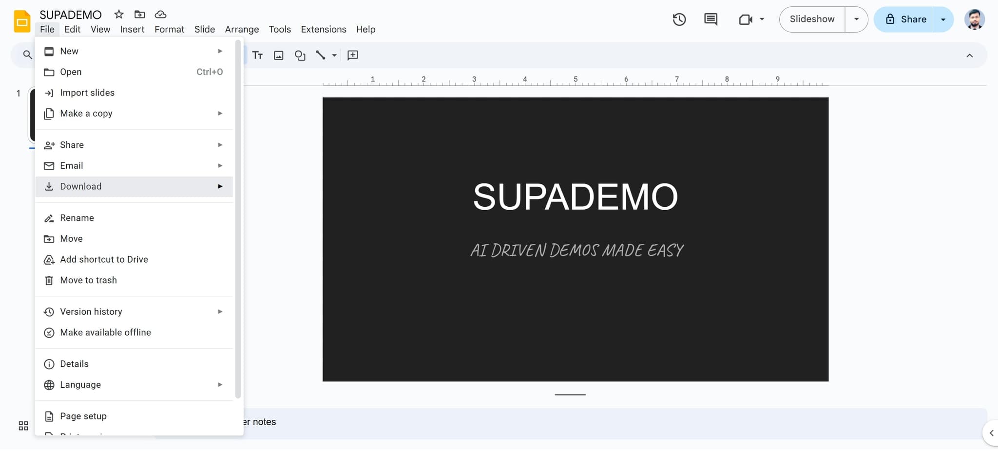Click the camera meet icon

(746, 19)
